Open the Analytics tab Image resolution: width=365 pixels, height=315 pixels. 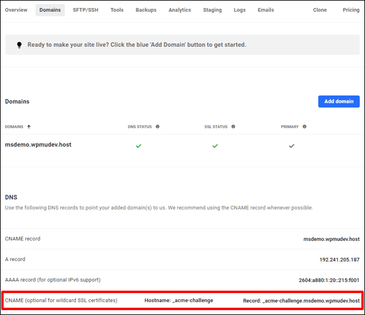pos(179,10)
